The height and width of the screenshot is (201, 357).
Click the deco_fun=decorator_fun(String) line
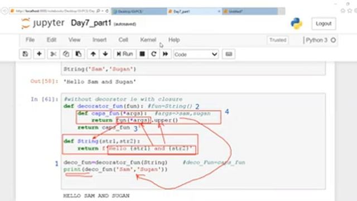115,162
